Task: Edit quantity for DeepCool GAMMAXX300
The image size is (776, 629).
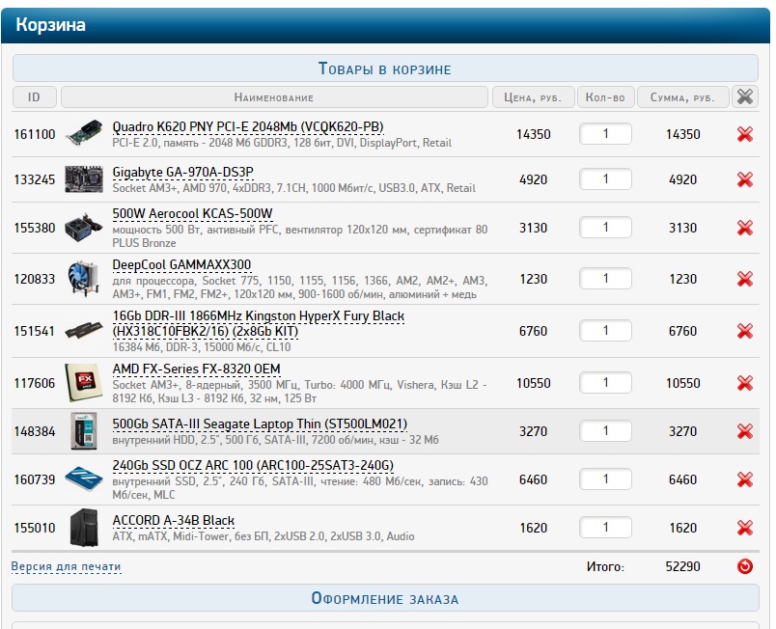Action: (x=605, y=279)
